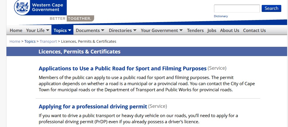The image size is (288, 127).
Task: Open the Contact Us menu item
Action: 254,30
